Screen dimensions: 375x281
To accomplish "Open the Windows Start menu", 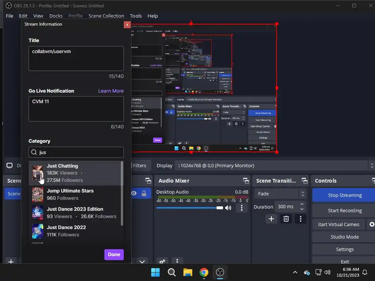I will [x=155, y=272].
